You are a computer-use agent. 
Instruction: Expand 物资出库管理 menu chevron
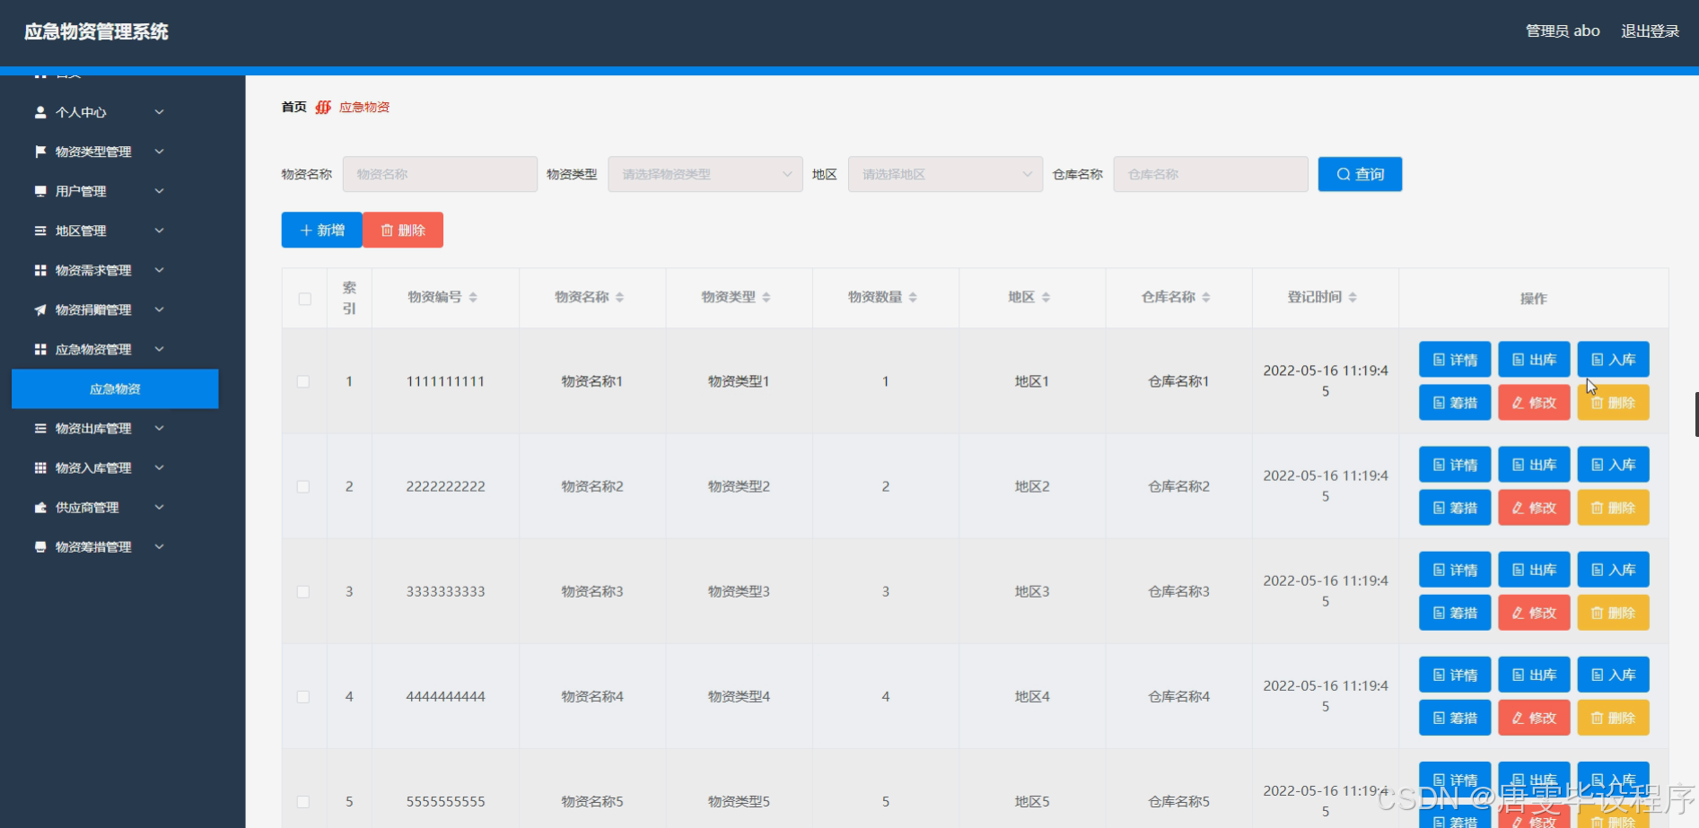pyautogui.click(x=159, y=428)
